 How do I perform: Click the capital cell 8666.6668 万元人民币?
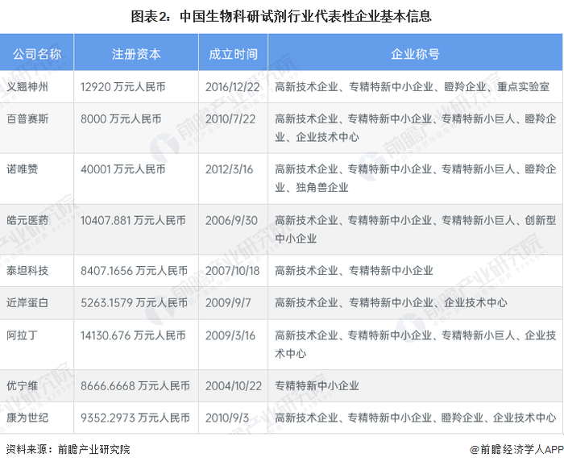click(x=135, y=385)
